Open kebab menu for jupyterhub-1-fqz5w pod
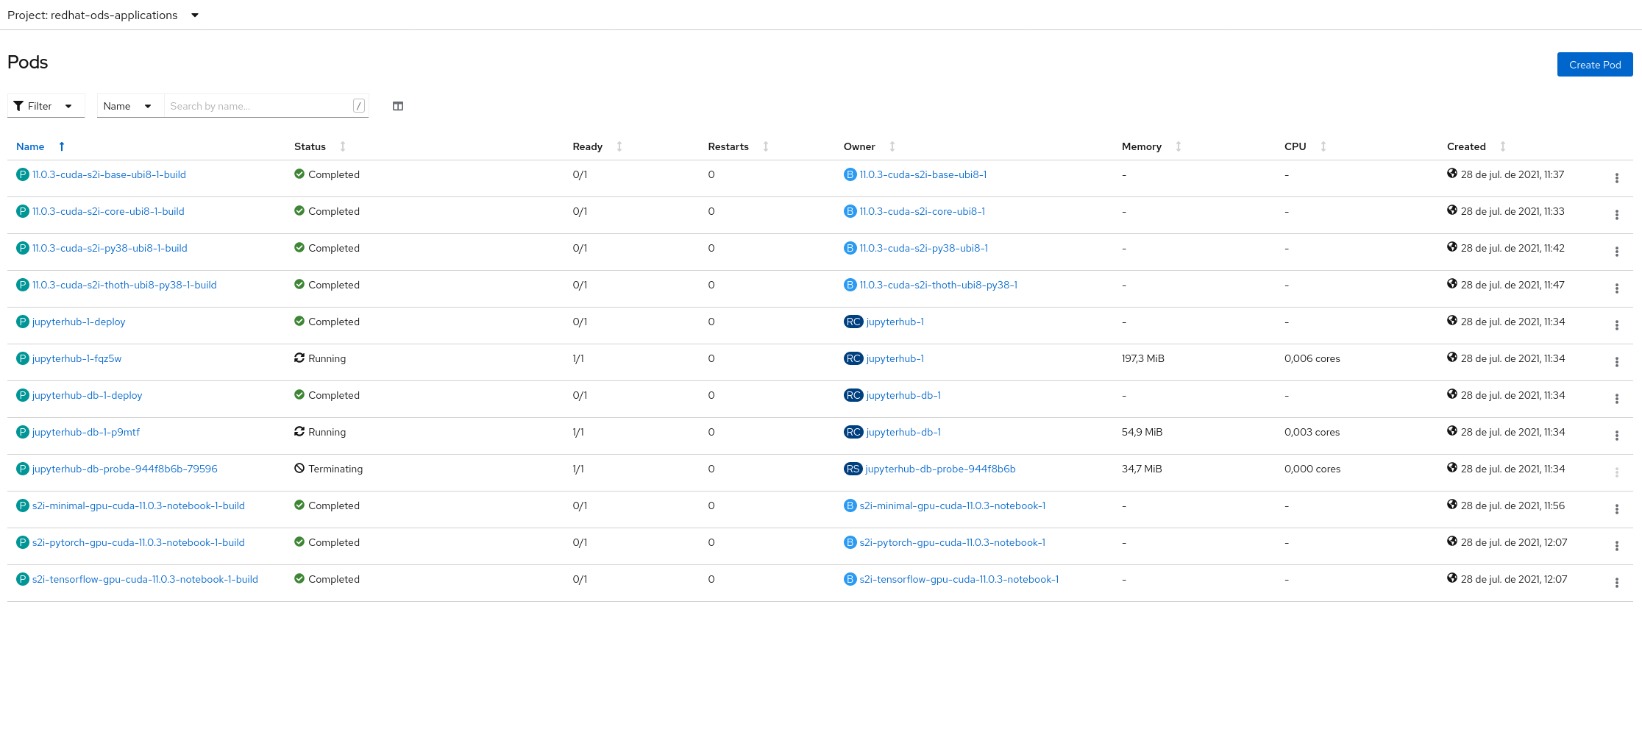Screen dimensions: 1642x738 pyautogui.click(x=1616, y=362)
